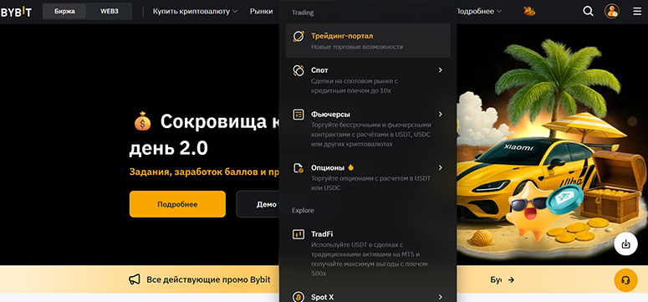
Task: Click the download app round button
Action: [625, 243]
